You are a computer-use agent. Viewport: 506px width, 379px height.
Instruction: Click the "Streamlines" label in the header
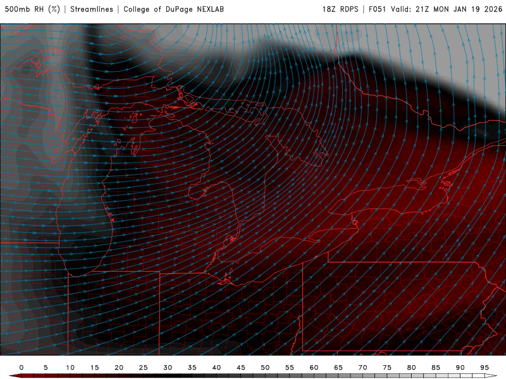[x=92, y=9]
